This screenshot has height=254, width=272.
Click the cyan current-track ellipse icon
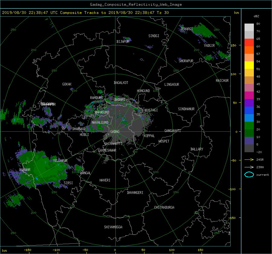pos(249,175)
